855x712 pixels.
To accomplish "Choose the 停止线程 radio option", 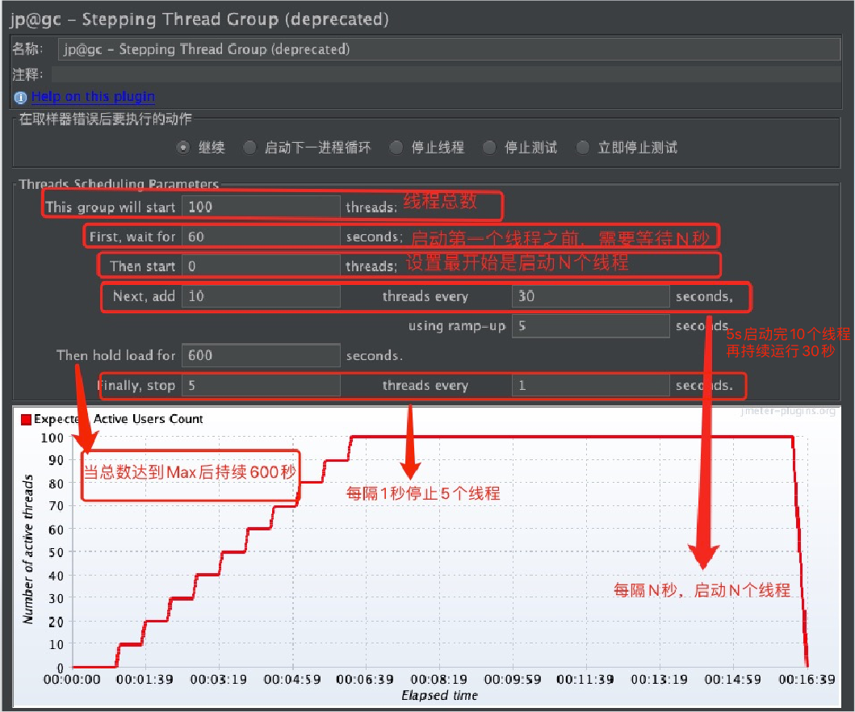I will (396, 147).
